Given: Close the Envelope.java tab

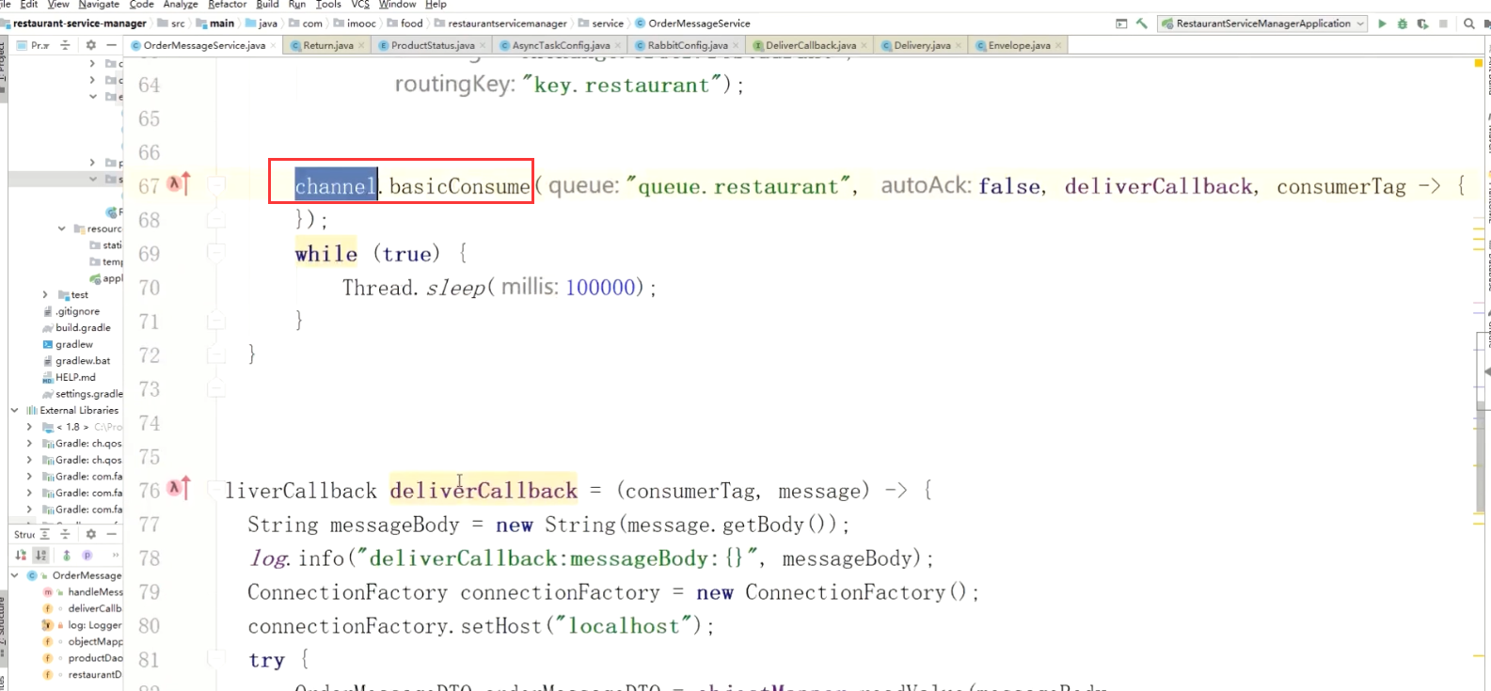Looking at the screenshot, I should tap(1059, 45).
